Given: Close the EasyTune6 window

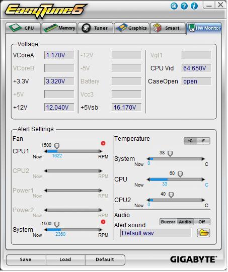Looking at the screenshot, I should click(220, 5).
